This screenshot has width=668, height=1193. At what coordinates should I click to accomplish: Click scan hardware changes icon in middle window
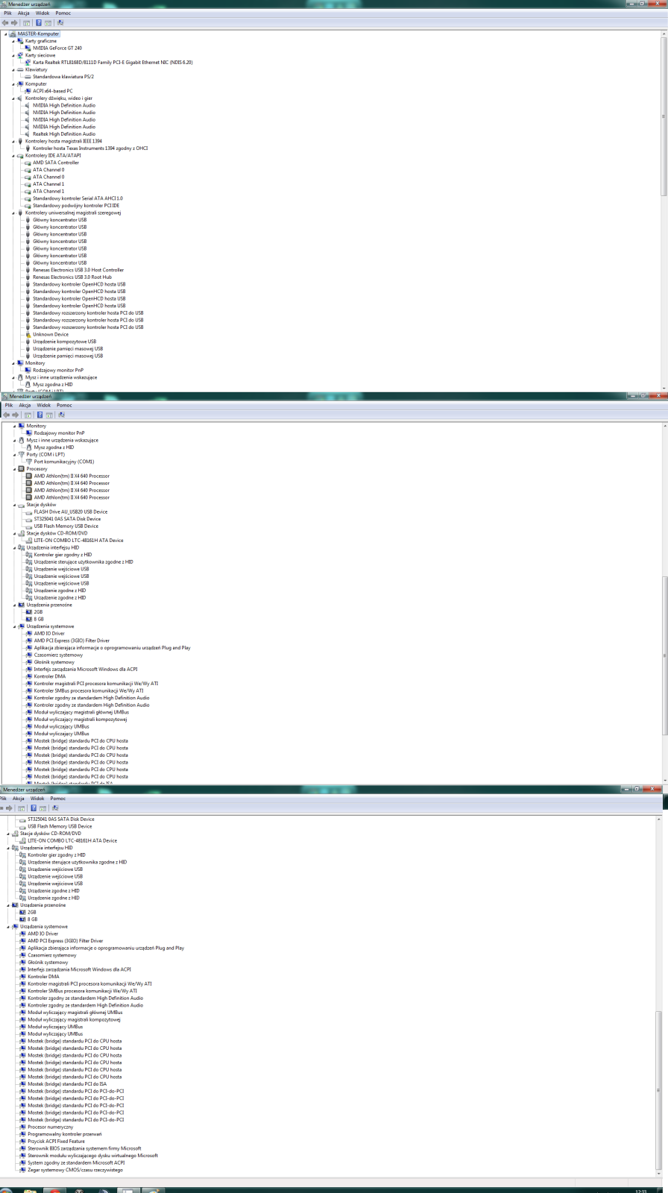click(x=61, y=415)
